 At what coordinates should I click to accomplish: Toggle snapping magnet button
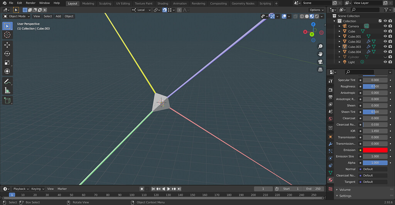(x=164, y=10)
